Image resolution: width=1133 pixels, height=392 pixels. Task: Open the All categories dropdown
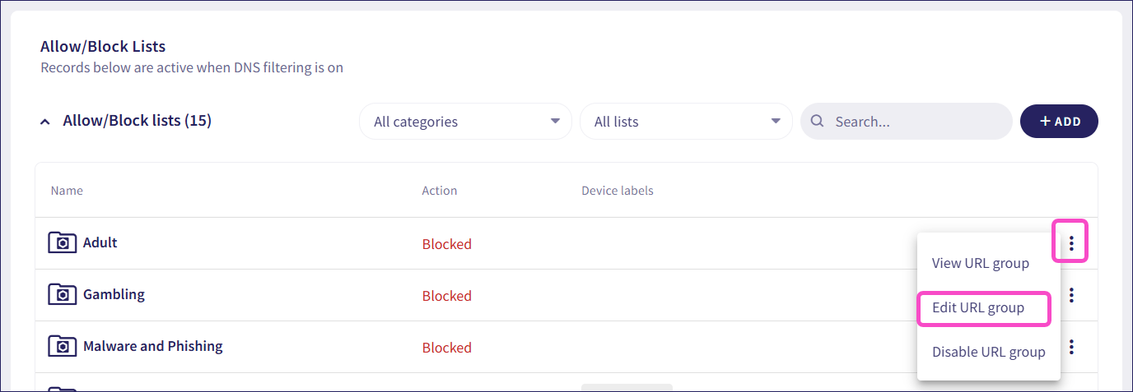465,122
